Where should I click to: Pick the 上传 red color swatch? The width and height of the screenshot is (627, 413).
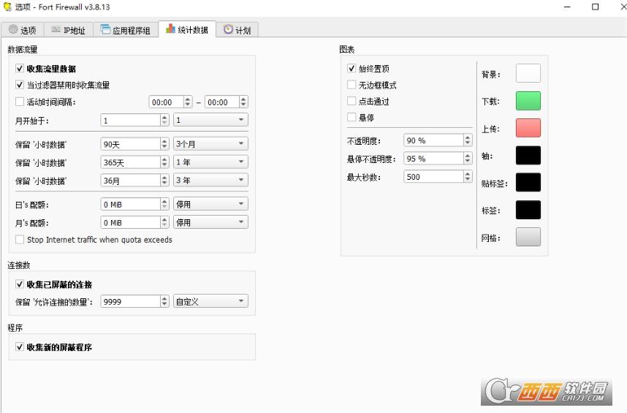[528, 128]
